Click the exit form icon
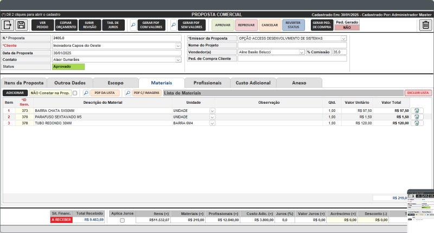 coord(8,25)
